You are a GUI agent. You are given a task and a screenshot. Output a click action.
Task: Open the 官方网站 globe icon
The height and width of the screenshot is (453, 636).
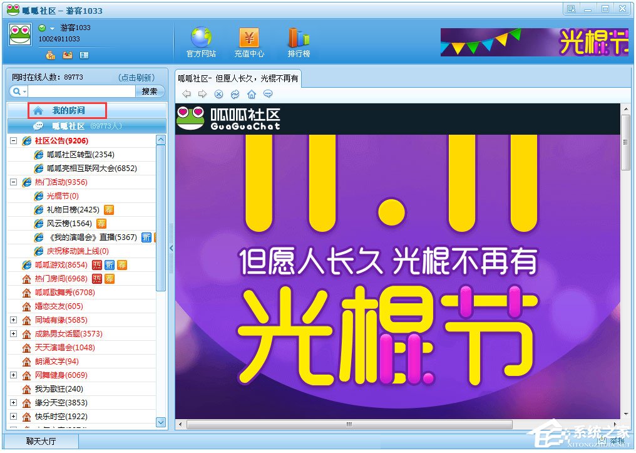pyautogui.click(x=201, y=38)
